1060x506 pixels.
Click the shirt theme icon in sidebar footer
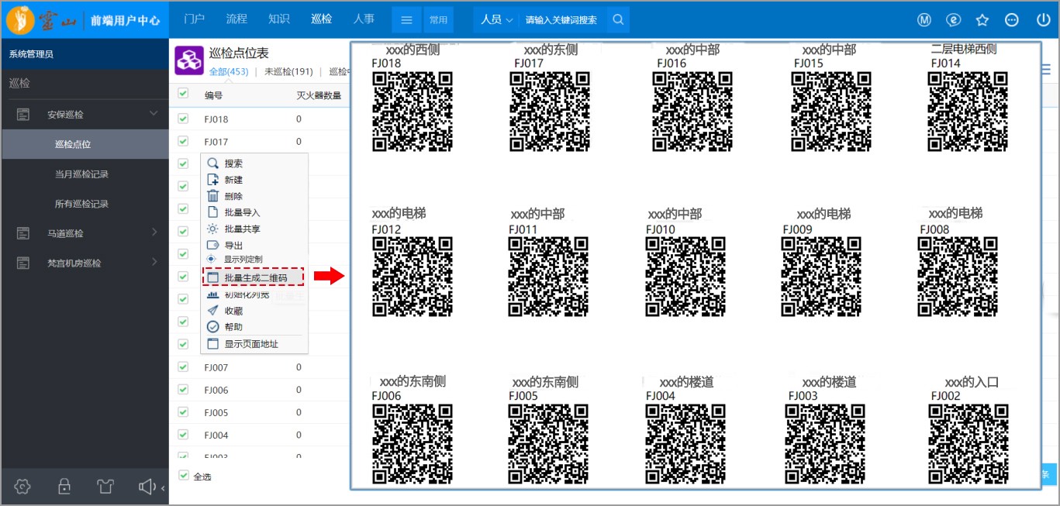pyautogui.click(x=105, y=486)
